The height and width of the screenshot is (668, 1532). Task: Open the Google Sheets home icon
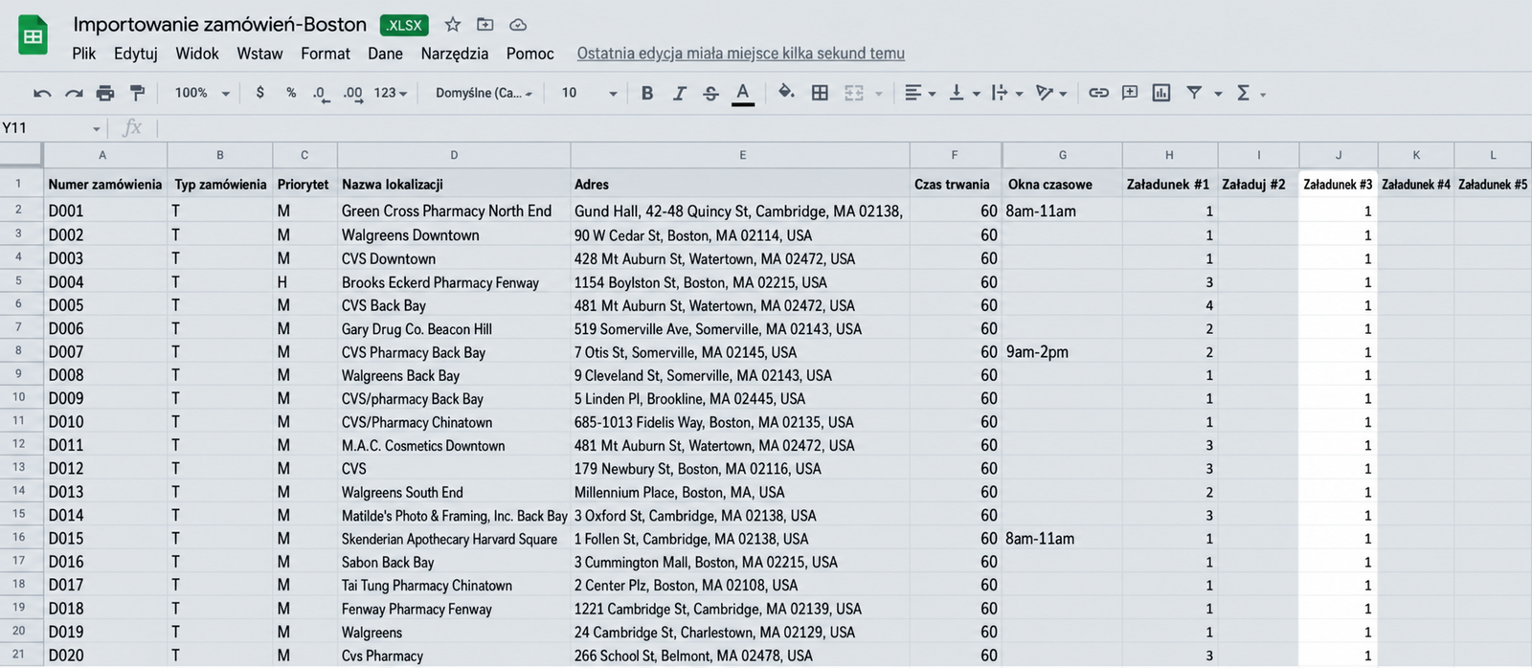[x=34, y=37]
